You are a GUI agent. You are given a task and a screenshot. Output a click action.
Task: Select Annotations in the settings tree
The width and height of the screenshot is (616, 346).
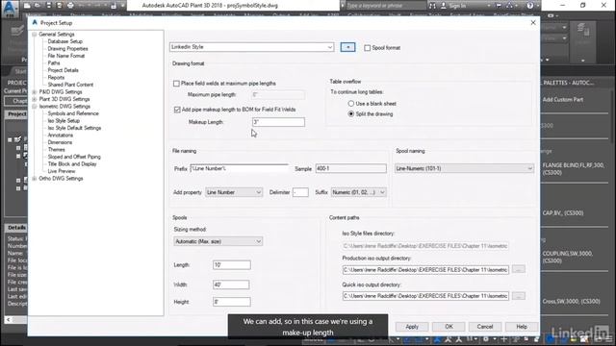tap(60, 135)
